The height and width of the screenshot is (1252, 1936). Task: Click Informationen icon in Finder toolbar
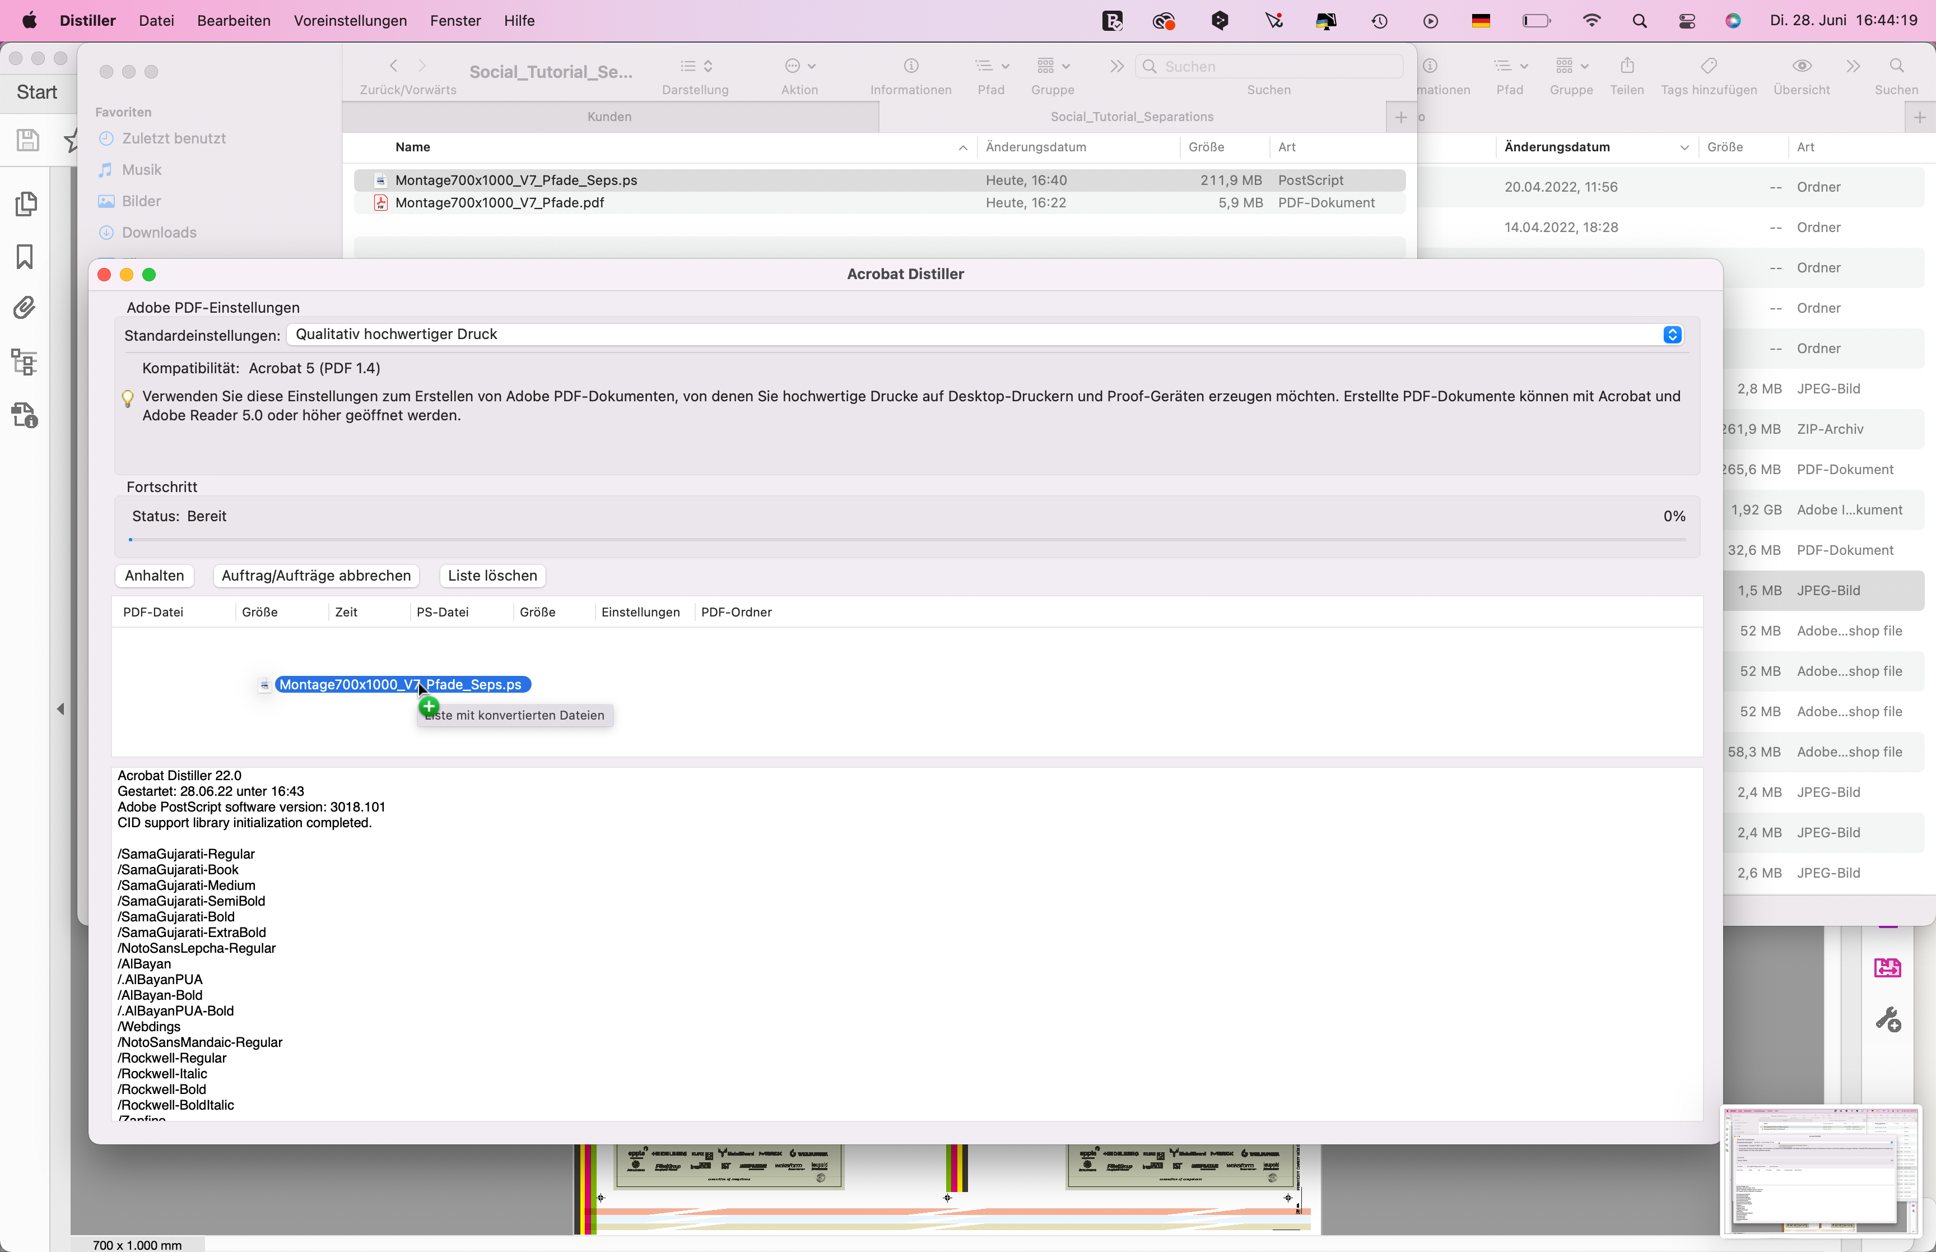click(x=911, y=66)
